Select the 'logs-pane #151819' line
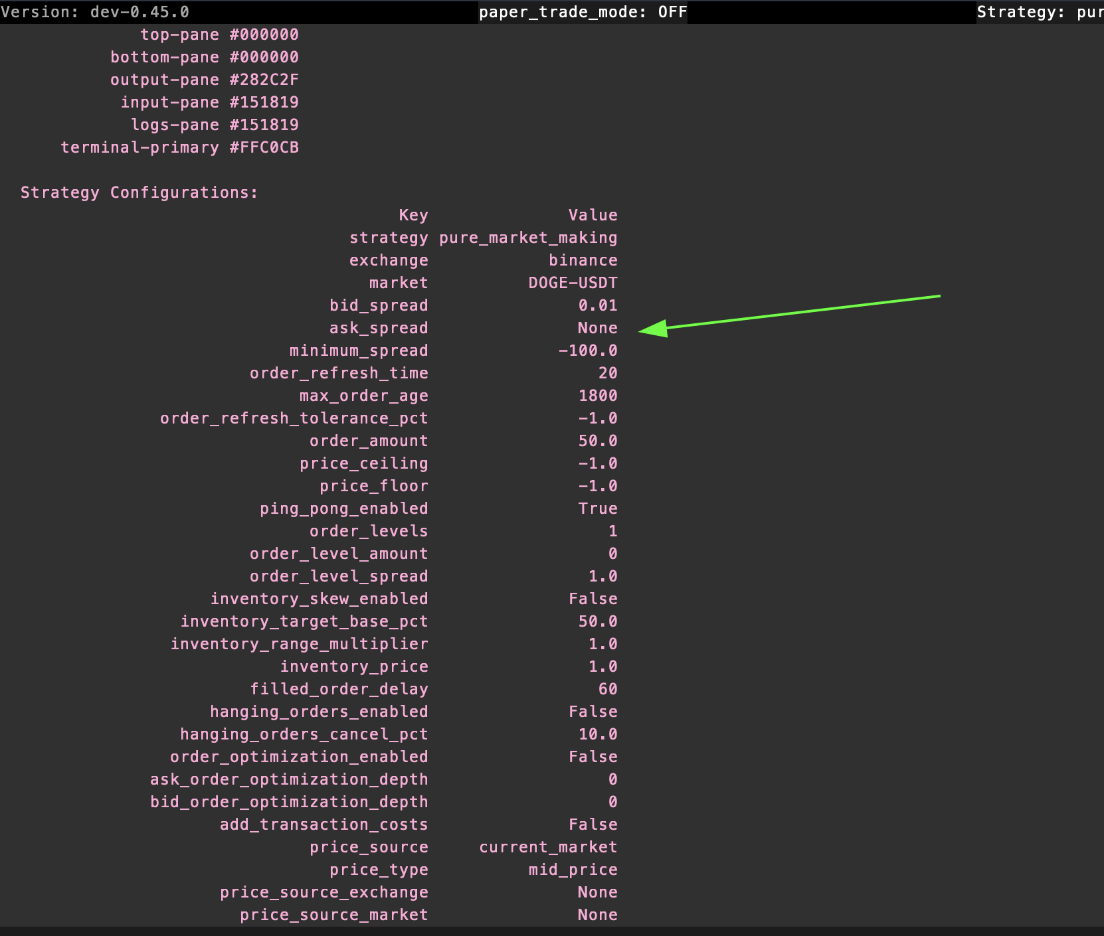 click(x=215, y=125)
